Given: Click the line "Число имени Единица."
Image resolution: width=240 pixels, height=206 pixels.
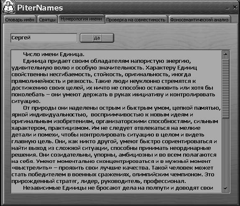Looking at the screenshot, I should pos(54,54).
